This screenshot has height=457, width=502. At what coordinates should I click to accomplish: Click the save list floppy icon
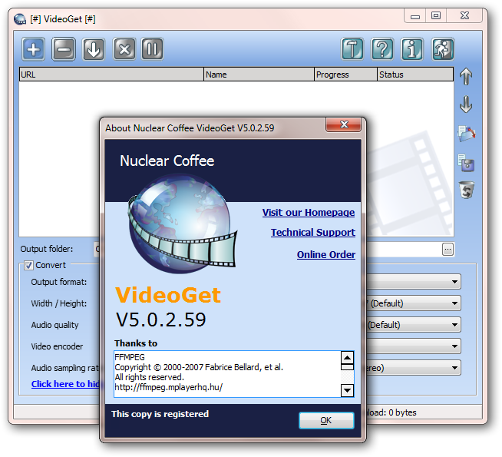coord(466,163)
